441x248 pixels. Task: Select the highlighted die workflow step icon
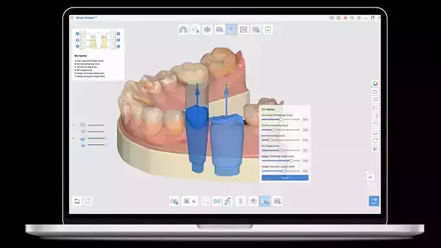coord(232,29)
